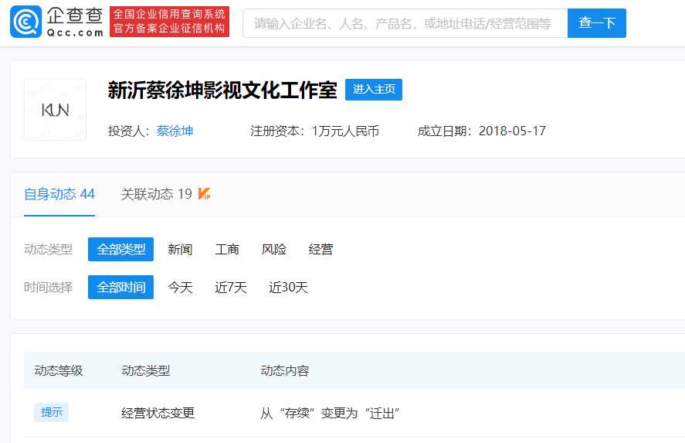This screenshot has height=443, width=685.
Task: Click the 提示 level tag
Action: [52, 412]
